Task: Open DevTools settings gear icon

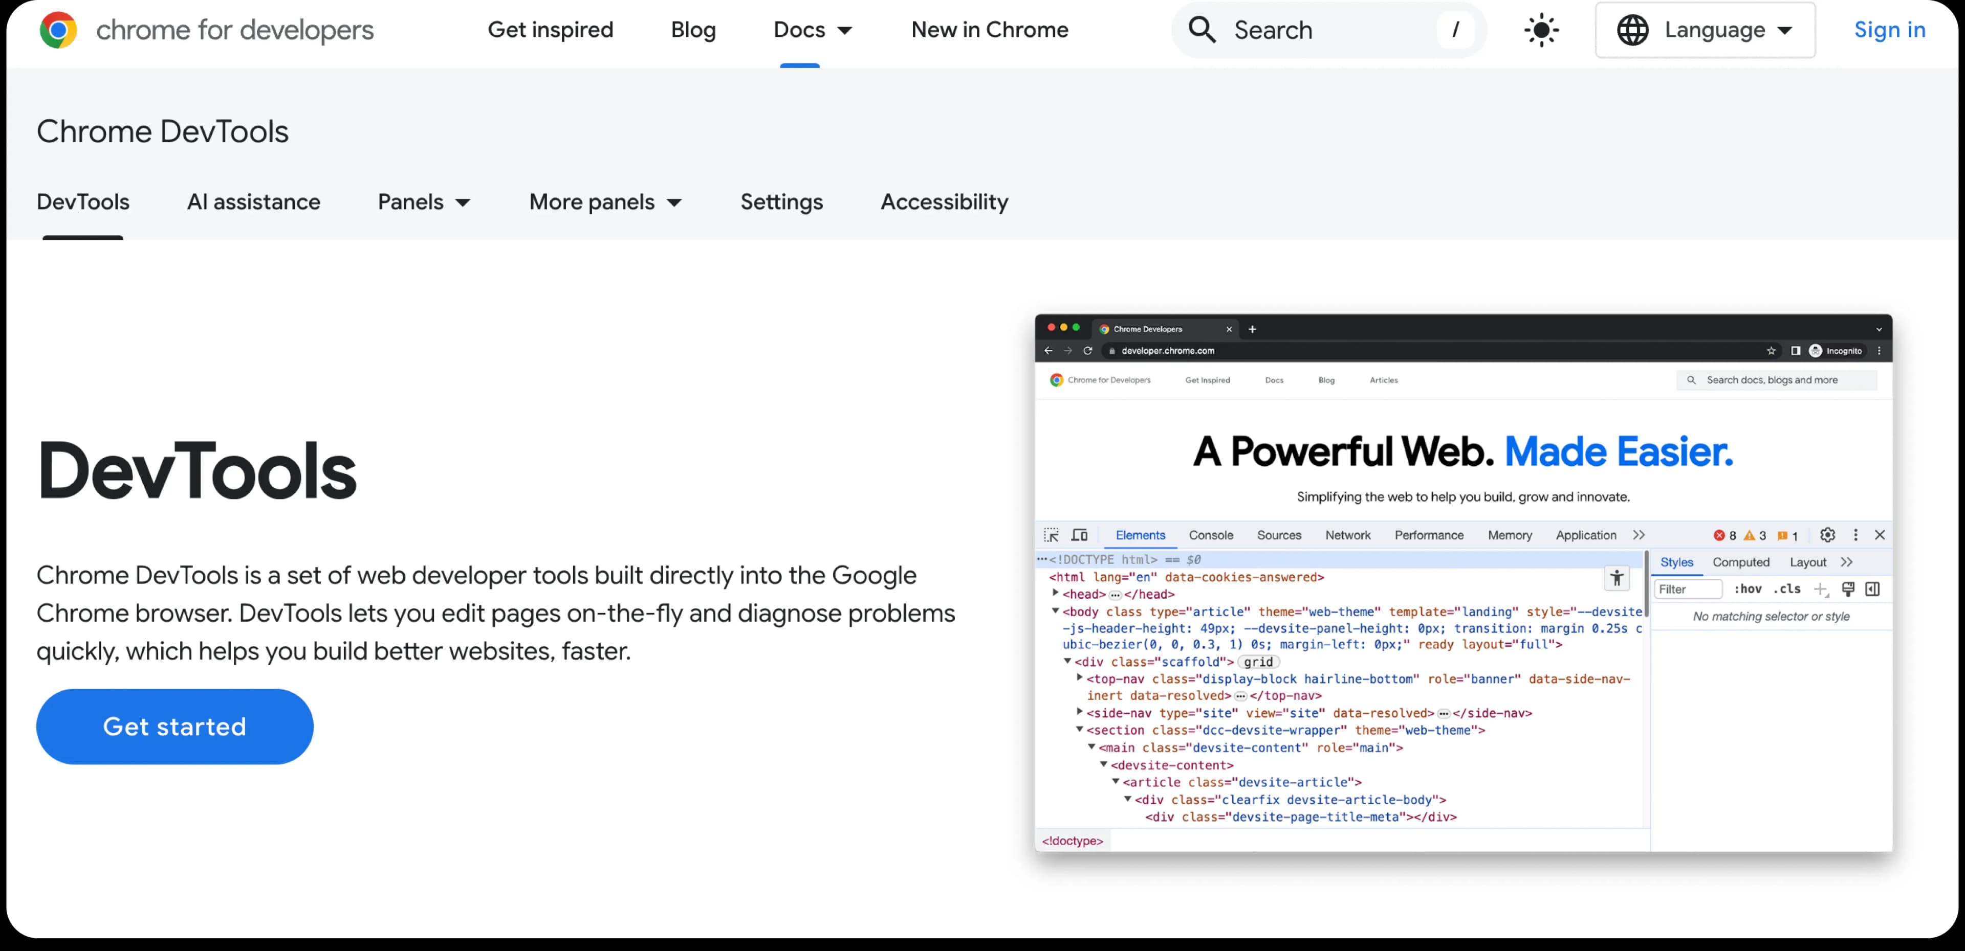Action: (x=1828, y=535)
